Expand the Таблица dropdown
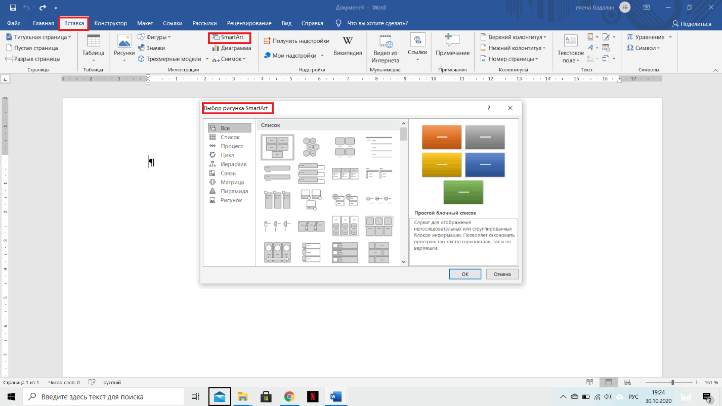The height and width of the screenshot is (406, 722). [94, 60]
